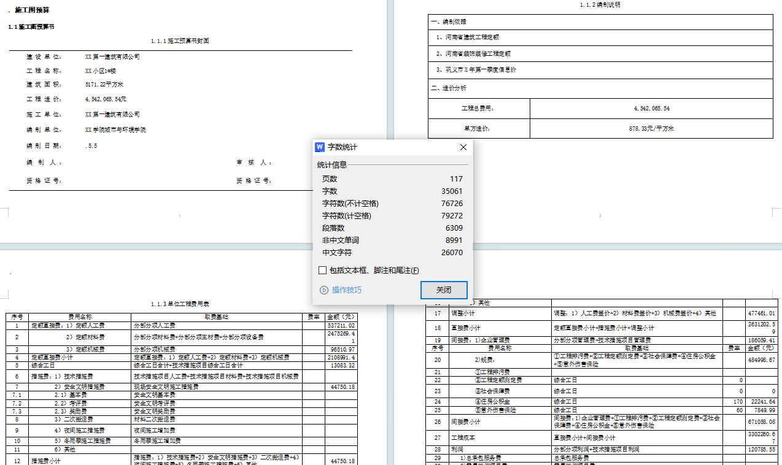
Task: Click the 施工图预算 heading at top left
Action: click(x=33, y=10)
